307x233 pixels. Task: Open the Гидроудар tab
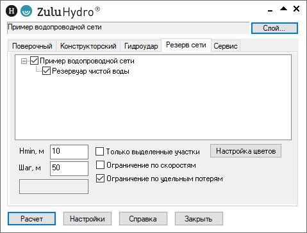141,46
